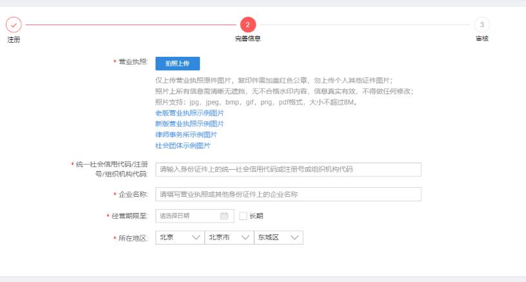The height and width of the screenshot is (282, 526).
Task: Open the 北京 province dropdown
Action: [179, 237]
